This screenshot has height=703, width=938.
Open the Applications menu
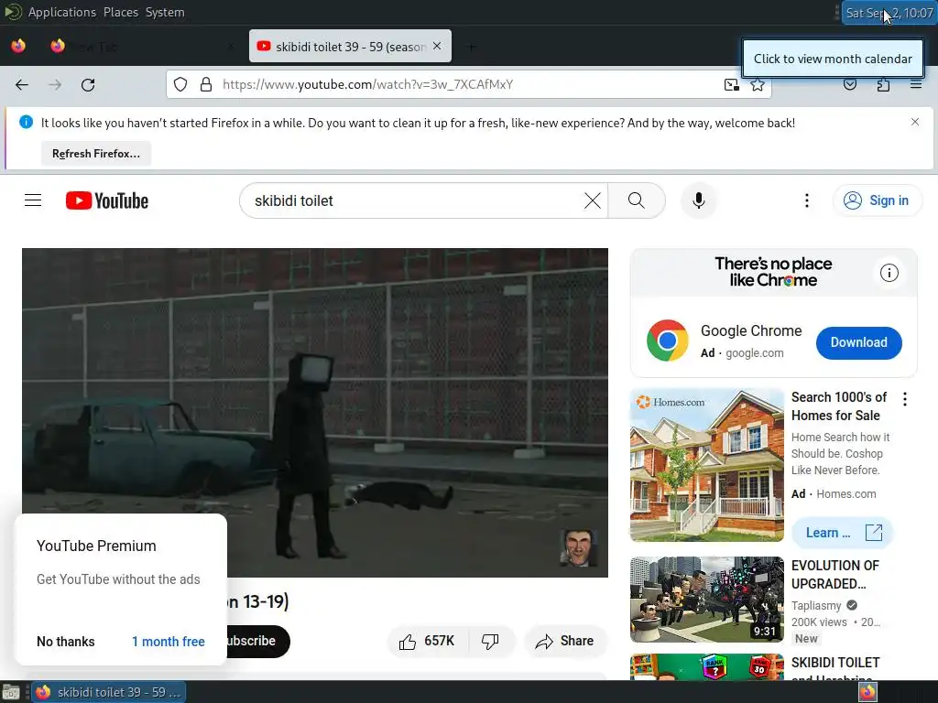pyautogui.click(x=61, y=12)
